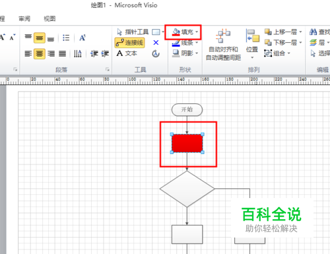Choose the Rectangle drawing tool icon

(156, 32)
